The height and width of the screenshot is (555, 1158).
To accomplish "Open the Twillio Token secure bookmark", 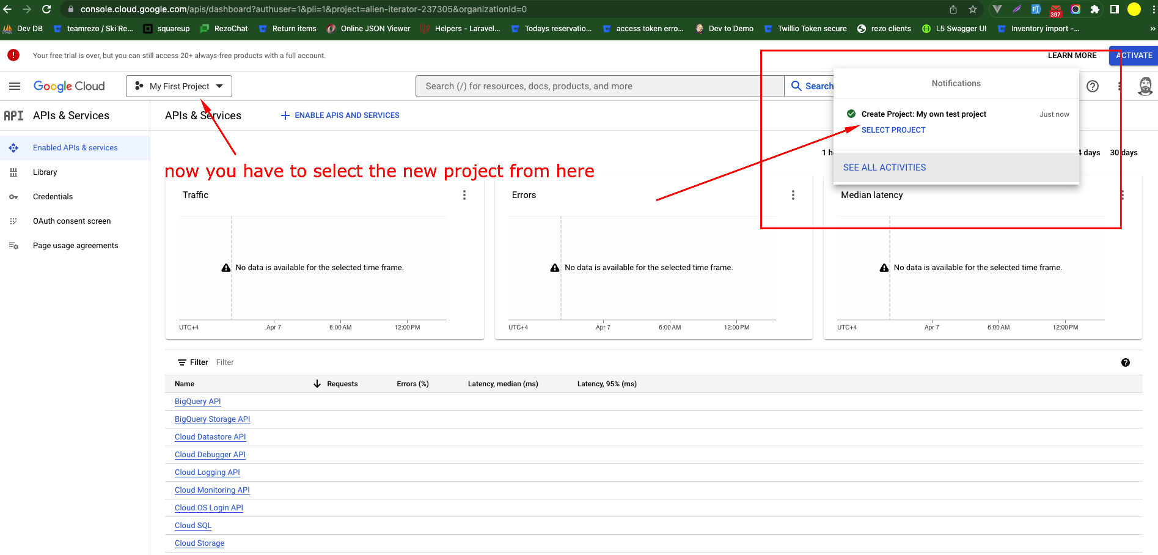I will point(805,29).
